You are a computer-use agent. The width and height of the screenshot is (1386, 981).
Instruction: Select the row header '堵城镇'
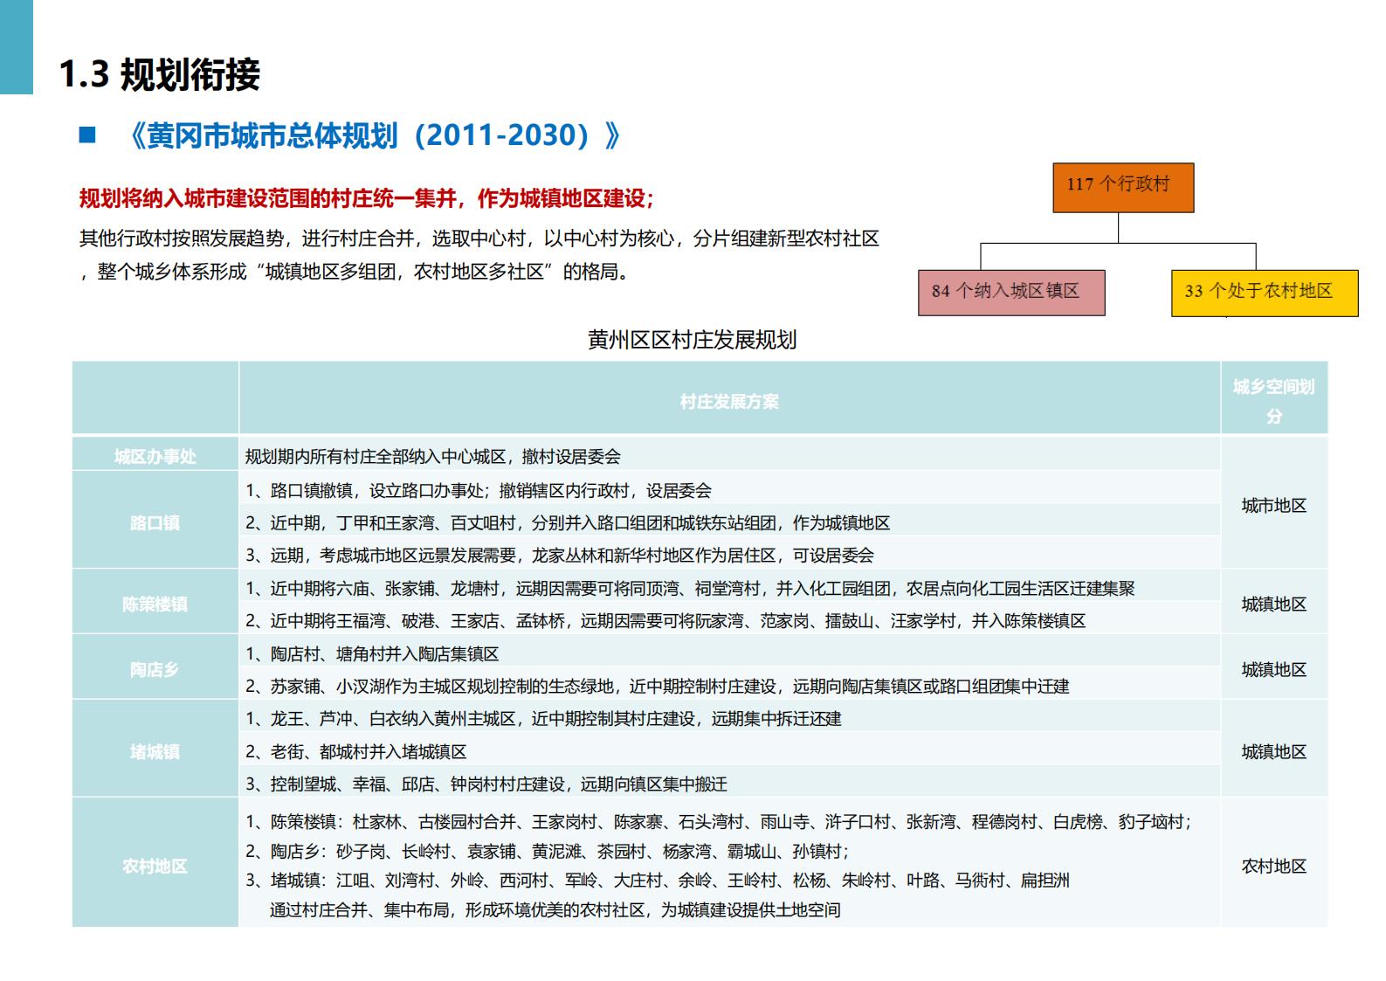[x=155, y=752]
